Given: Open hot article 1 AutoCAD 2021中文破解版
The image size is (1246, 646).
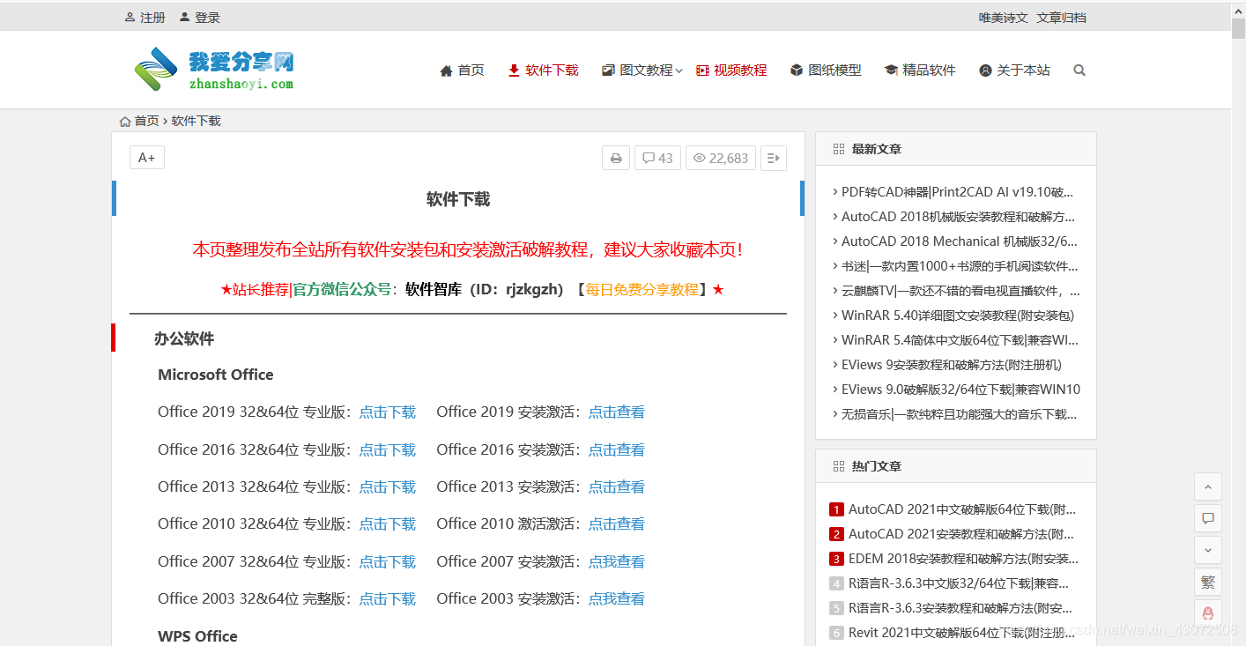Looking at the screenshot, I should (x=961, y=509).
